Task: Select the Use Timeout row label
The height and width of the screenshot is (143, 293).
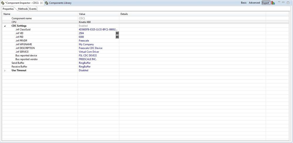Action: (x=19, y=70)
